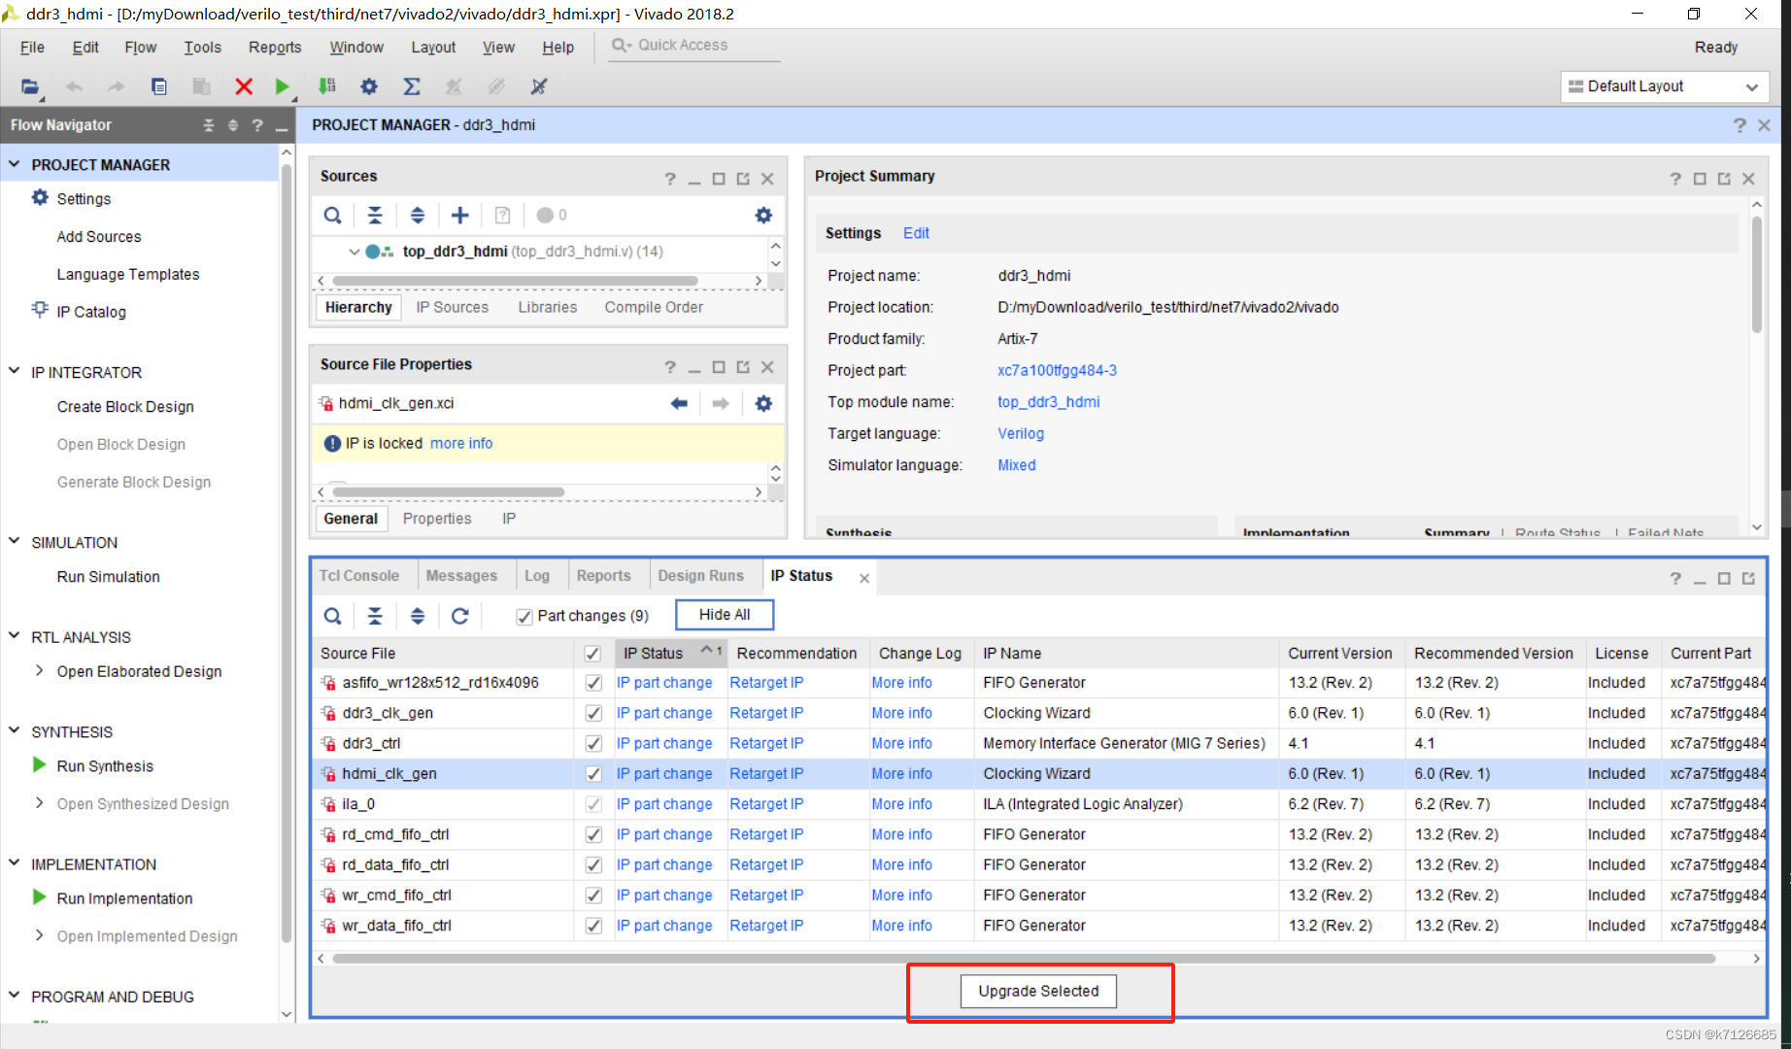The width and height of the screenshot is (1791, 1049).
Task: Uncheck the wr_data_fifo_ctrl row checkbox
Action: click(x=593, y=926)
